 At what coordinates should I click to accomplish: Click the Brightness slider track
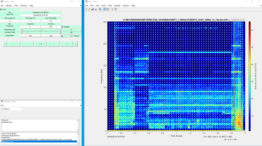(40, 30)
